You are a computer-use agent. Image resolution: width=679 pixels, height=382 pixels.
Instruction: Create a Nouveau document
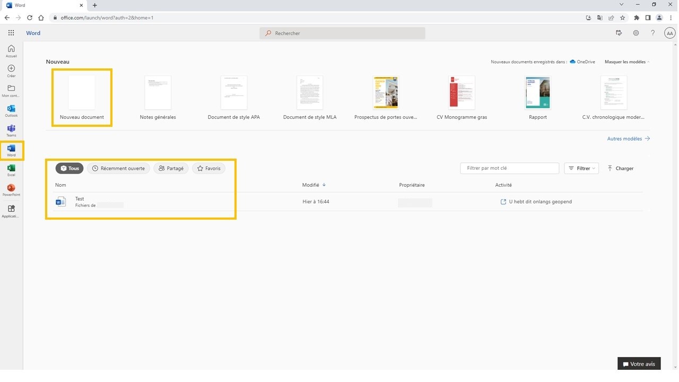coord(82,98)
